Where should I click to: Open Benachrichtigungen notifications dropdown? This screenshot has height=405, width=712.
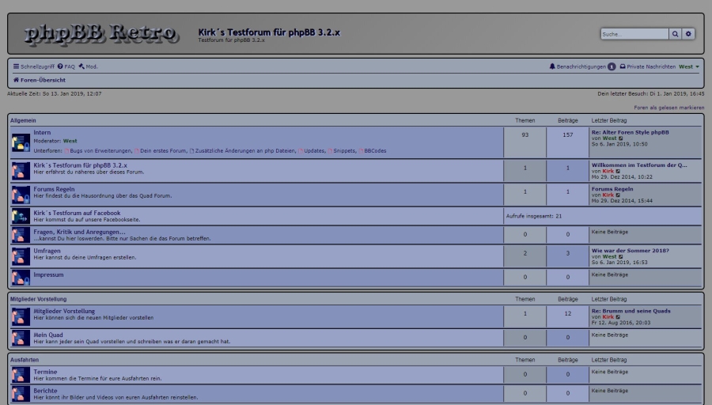pyautogui.click(x=581, y=66)
